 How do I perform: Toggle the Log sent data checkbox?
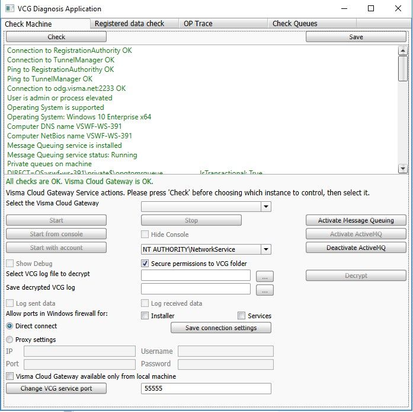(x=9, y=303)
